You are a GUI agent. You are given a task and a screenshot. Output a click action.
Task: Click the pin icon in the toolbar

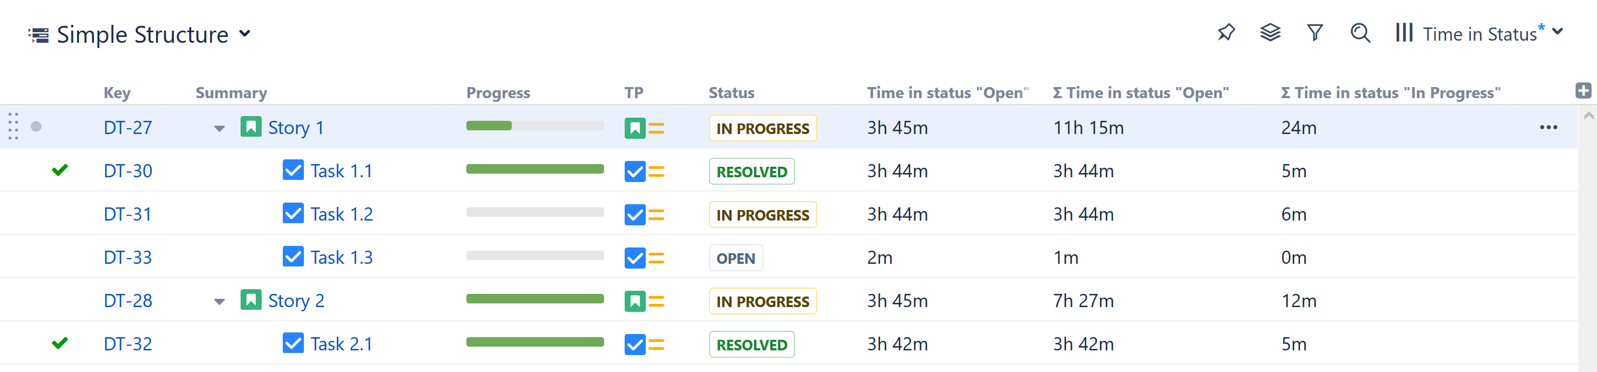(x=1226, y=32)
